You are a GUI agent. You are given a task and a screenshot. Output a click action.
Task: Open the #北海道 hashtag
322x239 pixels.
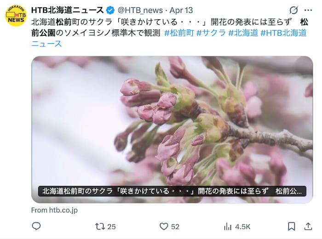pyautogui.click(x=243, y=33)
